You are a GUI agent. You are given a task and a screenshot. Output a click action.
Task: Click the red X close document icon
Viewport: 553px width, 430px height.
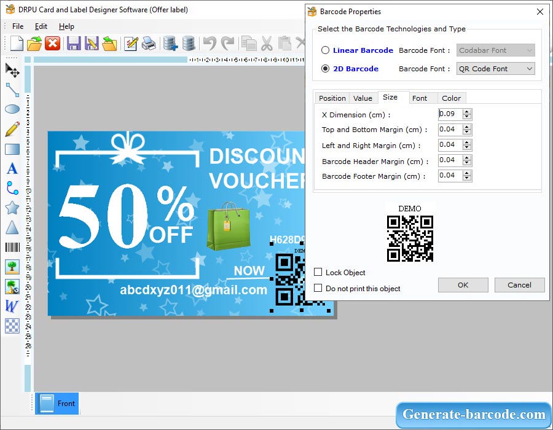click(53, 44)
